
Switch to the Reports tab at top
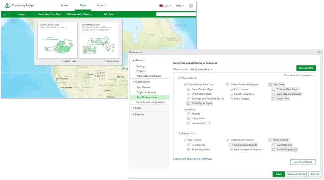[x=101, y=5]
